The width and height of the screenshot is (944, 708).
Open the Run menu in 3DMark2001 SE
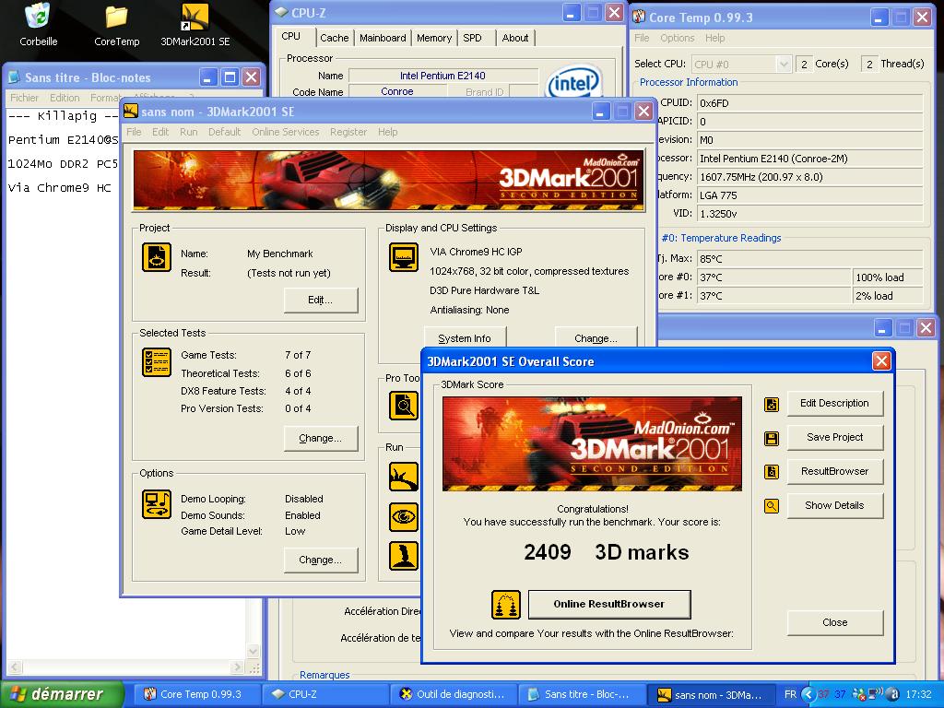point(188,132)
